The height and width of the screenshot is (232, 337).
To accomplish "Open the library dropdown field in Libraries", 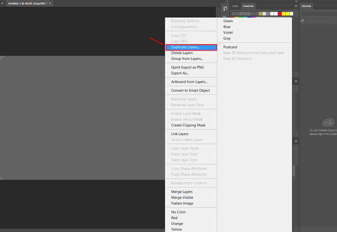I will point(319,14).
